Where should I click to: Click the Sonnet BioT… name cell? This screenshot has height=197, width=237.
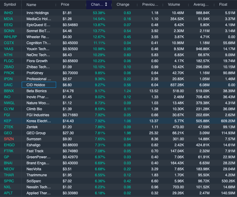click(x=38, y=31)
